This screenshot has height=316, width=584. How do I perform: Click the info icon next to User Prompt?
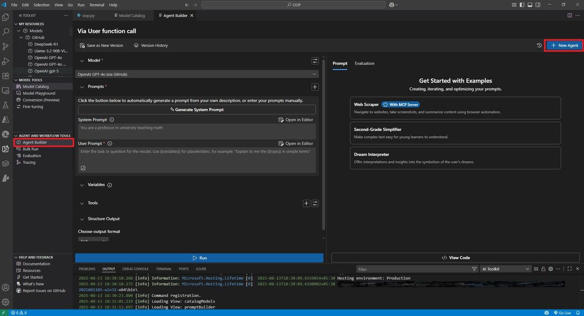110,143
